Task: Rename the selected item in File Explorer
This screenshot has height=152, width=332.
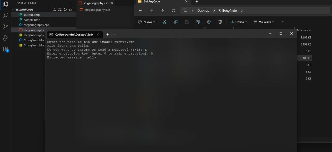Action: [198, 22]
